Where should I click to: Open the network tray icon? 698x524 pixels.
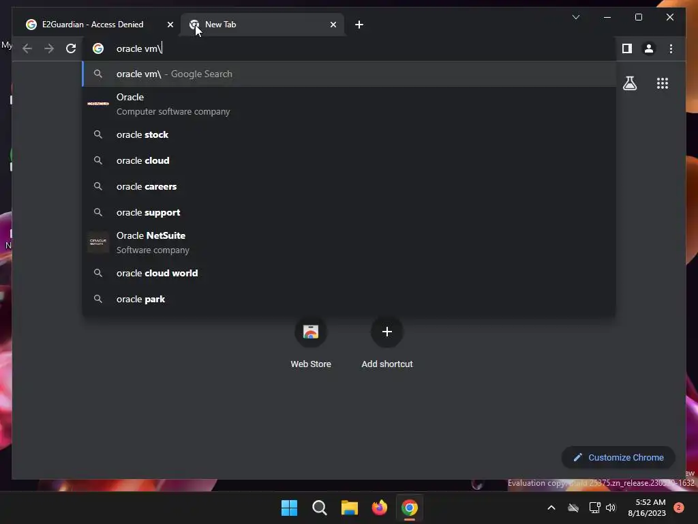pyautogui.click(x=594, y=508)
